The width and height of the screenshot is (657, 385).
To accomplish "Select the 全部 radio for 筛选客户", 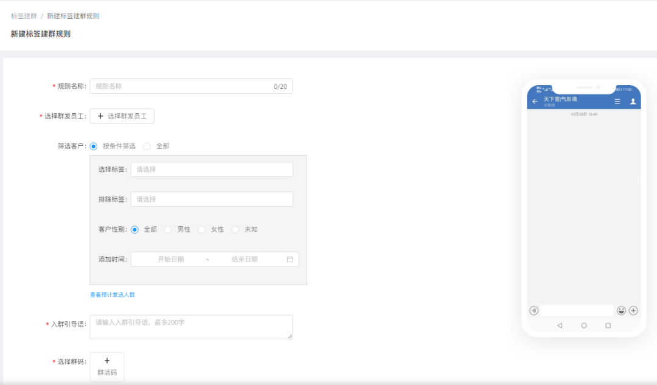I will pyautogui.click(x=147, y=146).
